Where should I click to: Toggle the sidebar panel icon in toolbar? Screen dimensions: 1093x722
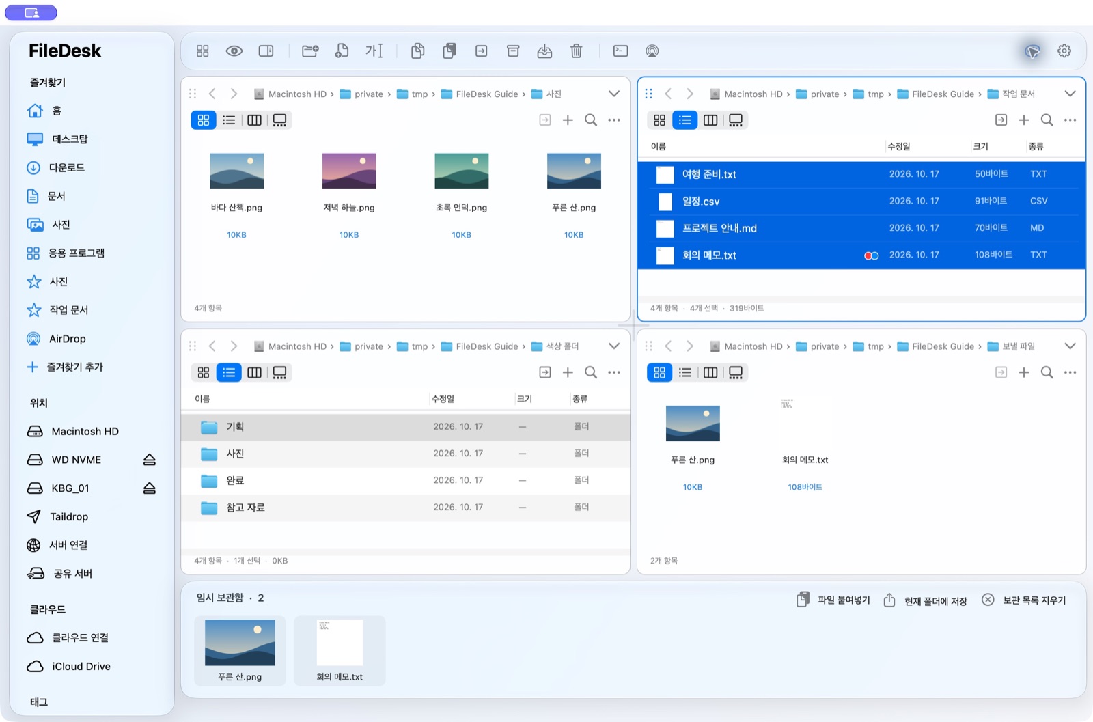266,51
